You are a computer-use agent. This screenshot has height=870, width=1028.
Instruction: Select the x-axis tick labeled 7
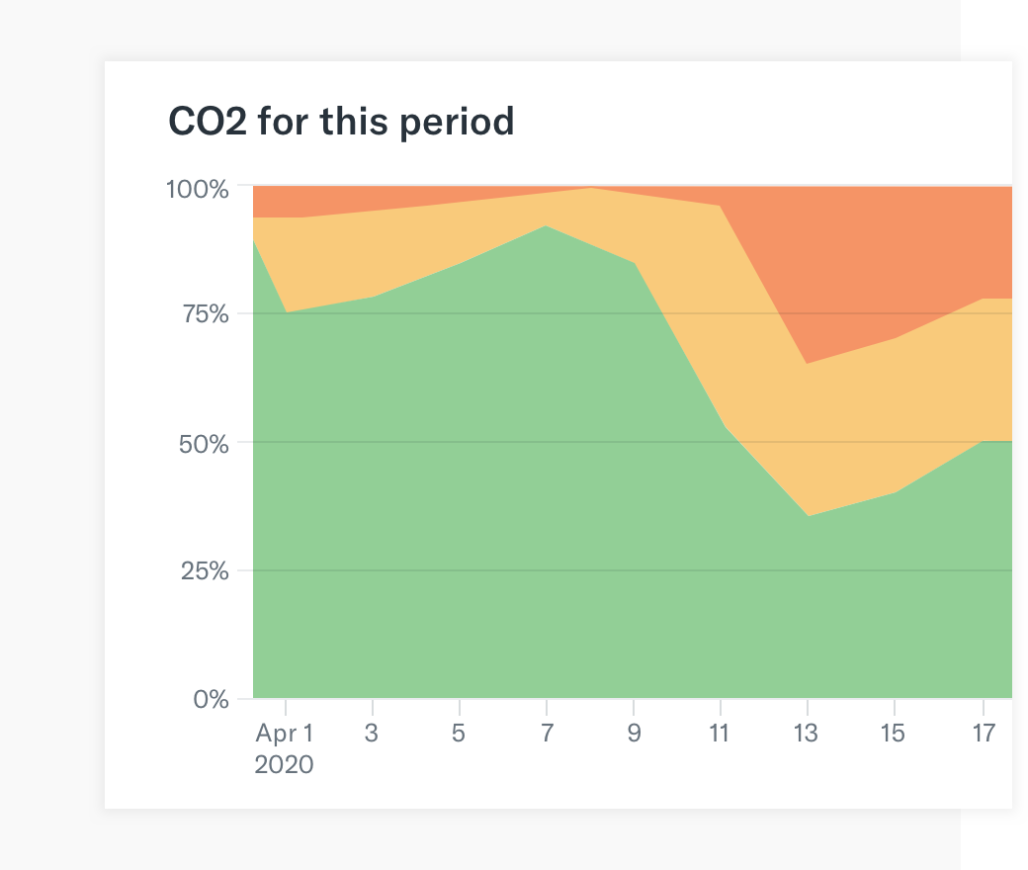point(547,734)
